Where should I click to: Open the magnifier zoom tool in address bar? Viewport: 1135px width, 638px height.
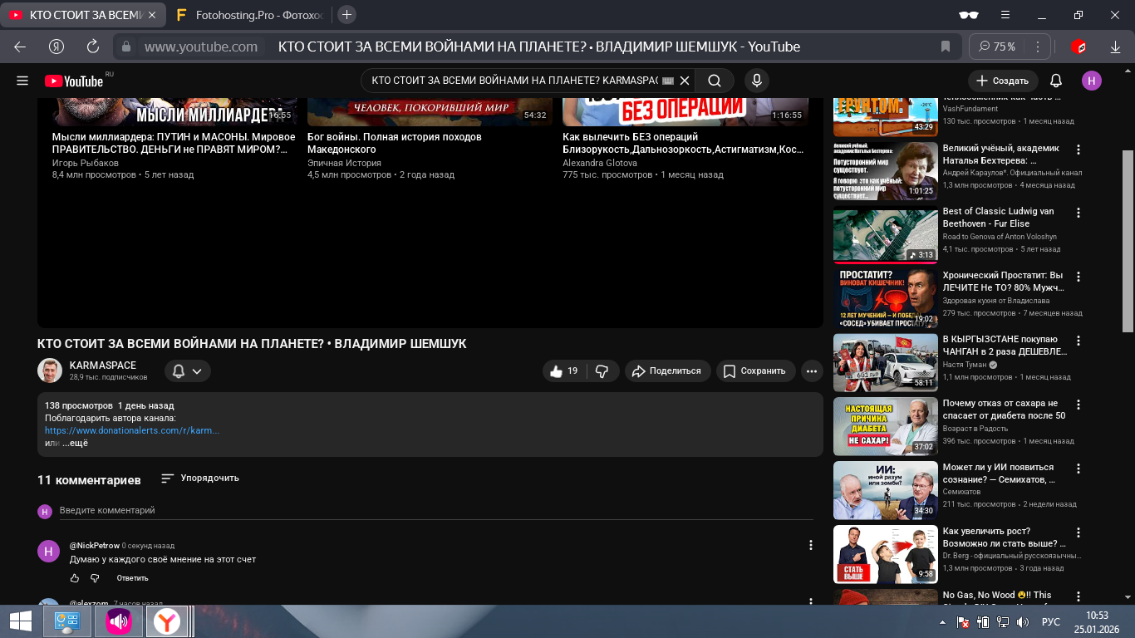(x=985, y=47)
